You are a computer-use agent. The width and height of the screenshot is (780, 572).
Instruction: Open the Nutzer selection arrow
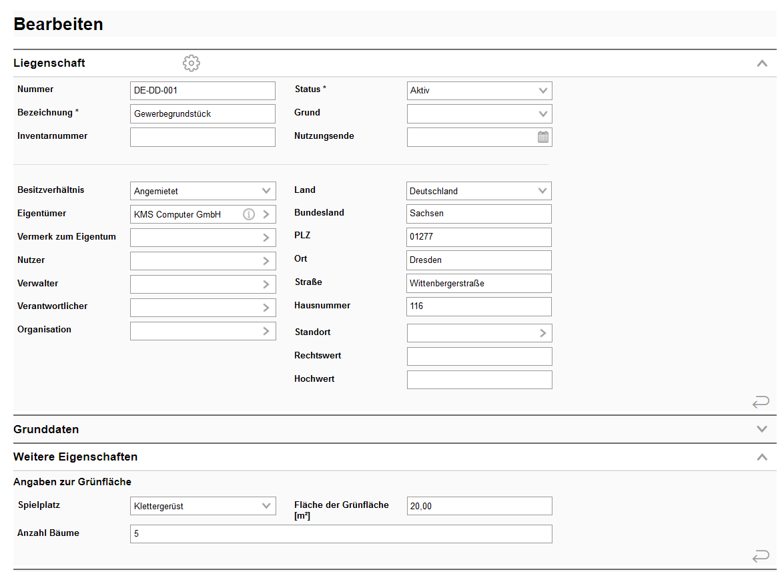coord(266,261)
